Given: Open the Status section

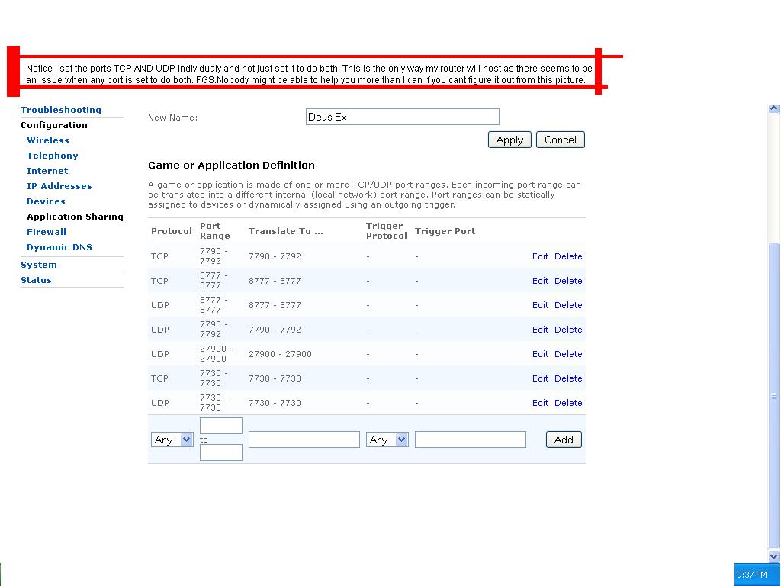Looking at the screenshot, I should [36, 280].
